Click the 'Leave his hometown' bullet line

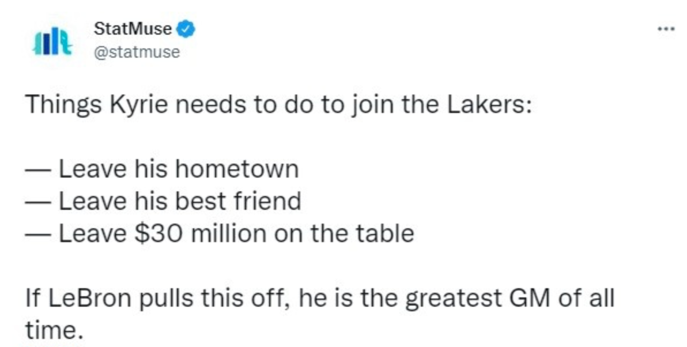pyautogui.click(x=162, y=169)
